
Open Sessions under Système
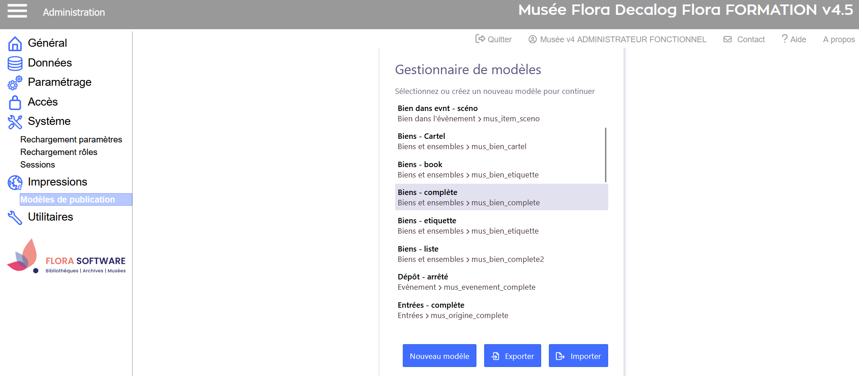(x=38, y=164)
